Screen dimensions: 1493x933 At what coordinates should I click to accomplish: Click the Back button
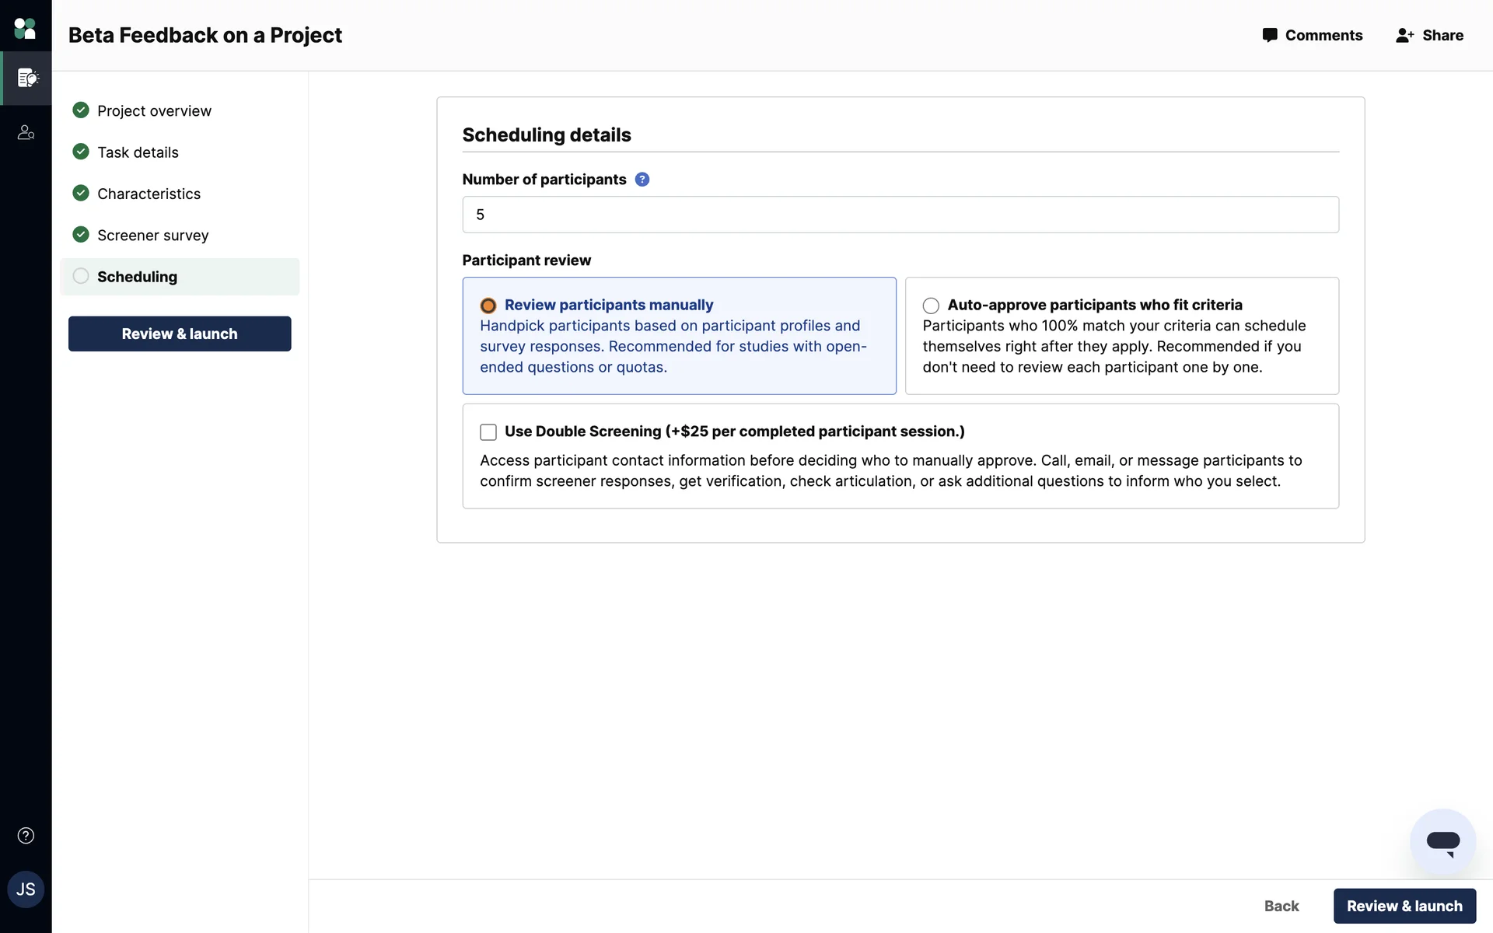[1281, 906]
